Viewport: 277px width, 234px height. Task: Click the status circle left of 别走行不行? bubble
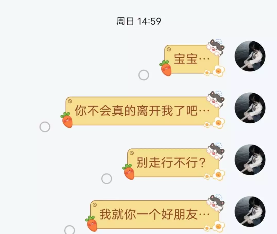coord(107,179)
